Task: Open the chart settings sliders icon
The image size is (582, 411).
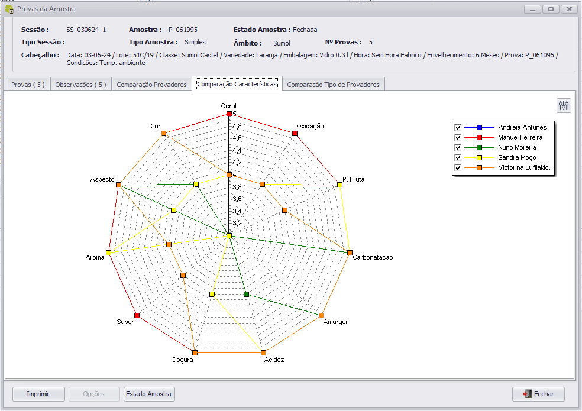Action: pos(564,105)
